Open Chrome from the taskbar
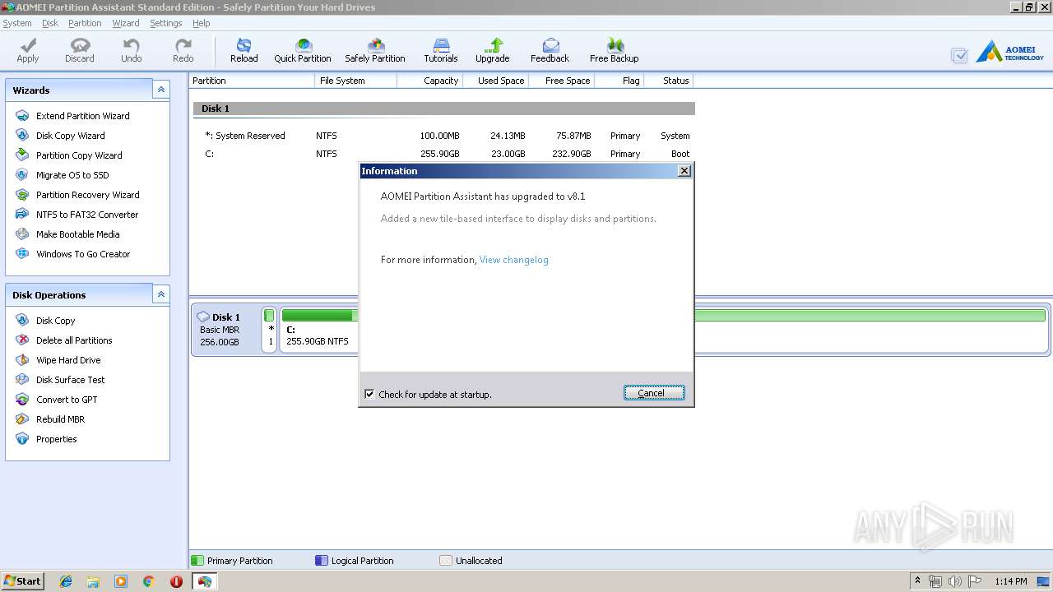Viewport: 1053px width, 592px height. [x=148, y=581]
